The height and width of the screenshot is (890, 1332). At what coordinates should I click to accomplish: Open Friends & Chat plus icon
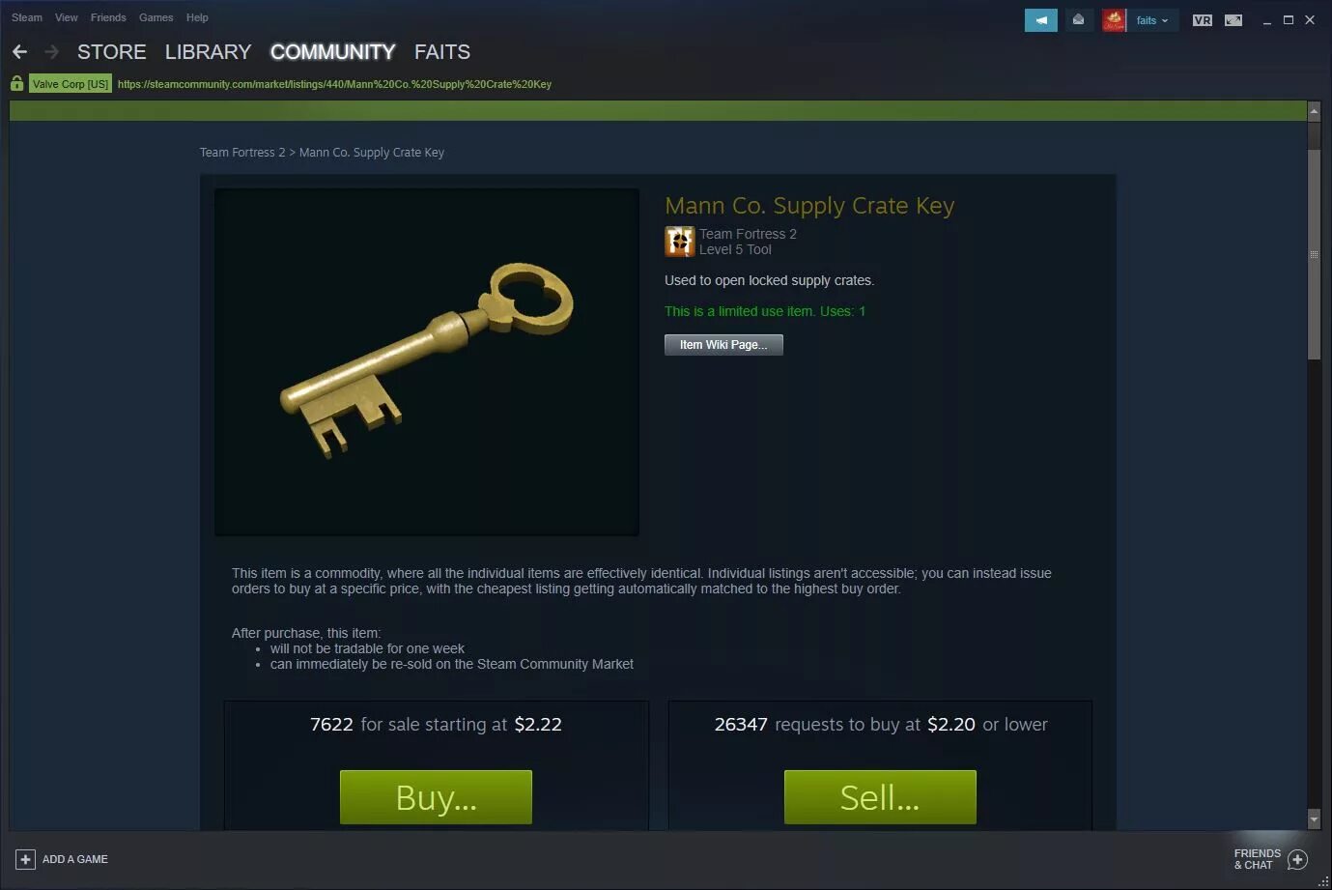pos(1297,859)
